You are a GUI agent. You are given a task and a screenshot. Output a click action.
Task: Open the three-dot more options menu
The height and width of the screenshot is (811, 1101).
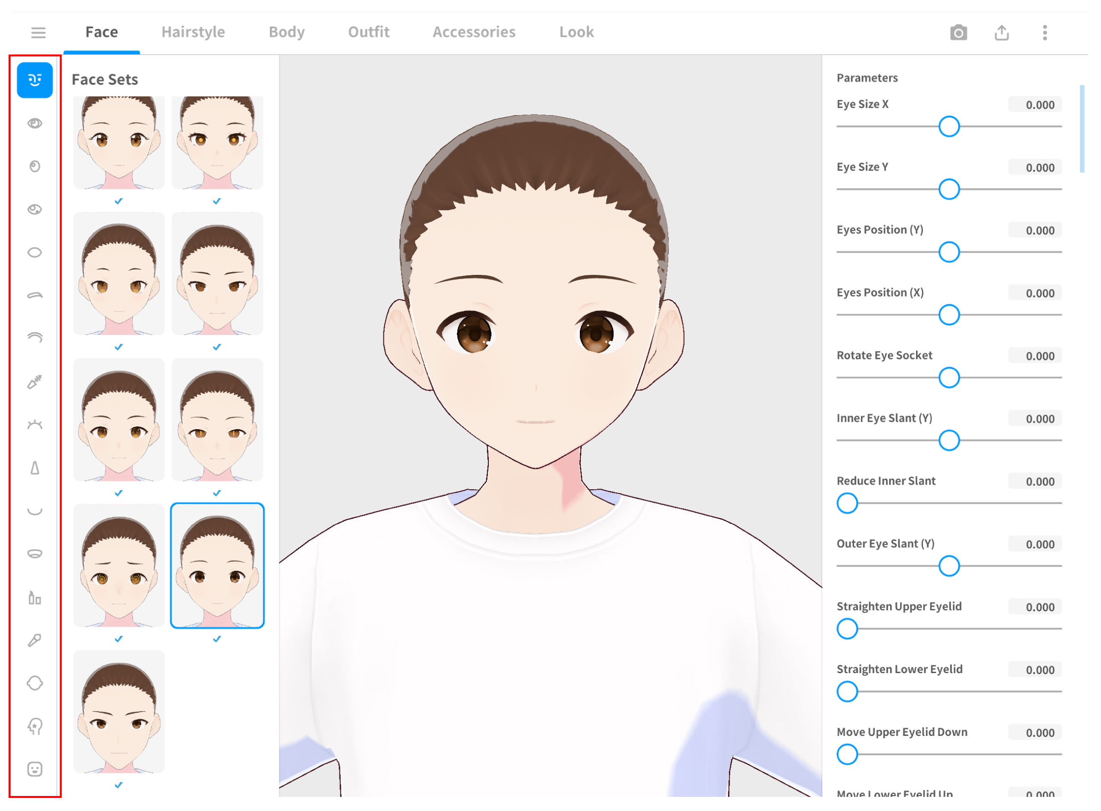[x=1045, y=33]
